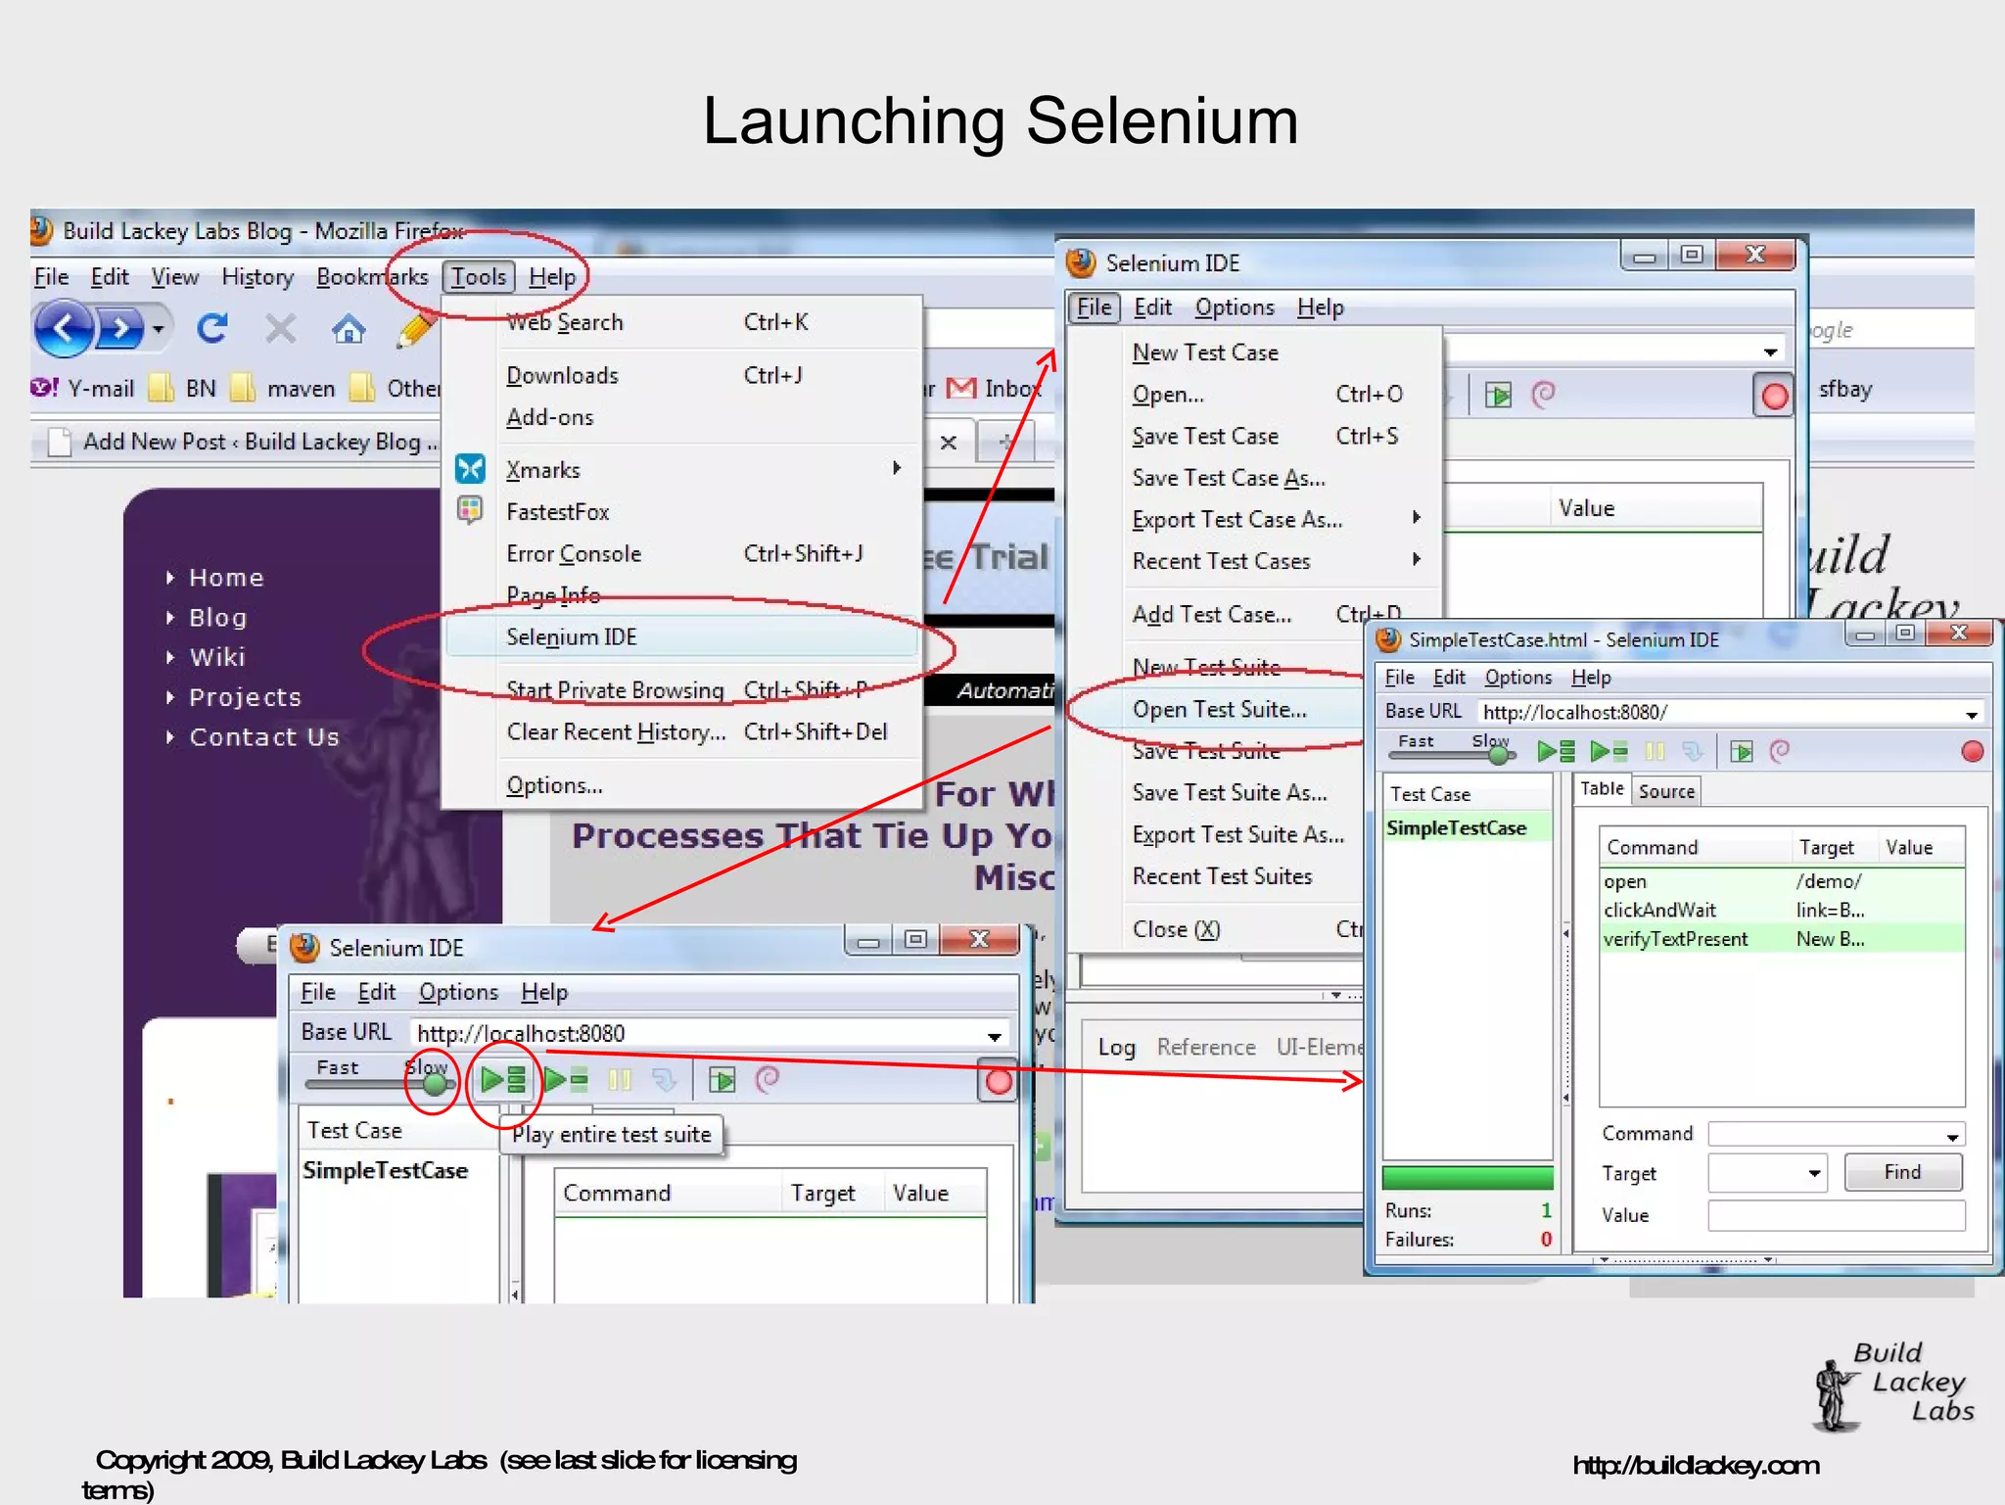This screenshot has height=1505, width=2005.
Task: Click the Find button
Action: click(1902, 1172)
